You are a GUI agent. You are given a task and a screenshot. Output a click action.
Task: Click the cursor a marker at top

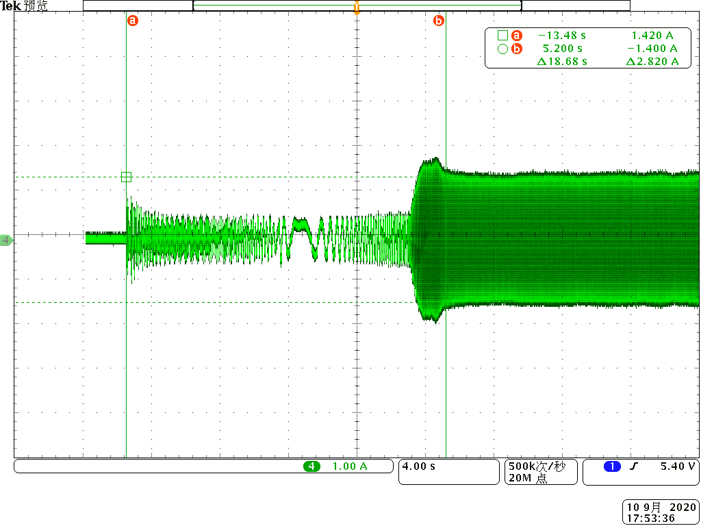[132, 20]
